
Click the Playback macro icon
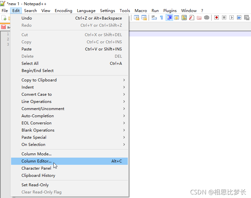point(232,18)
